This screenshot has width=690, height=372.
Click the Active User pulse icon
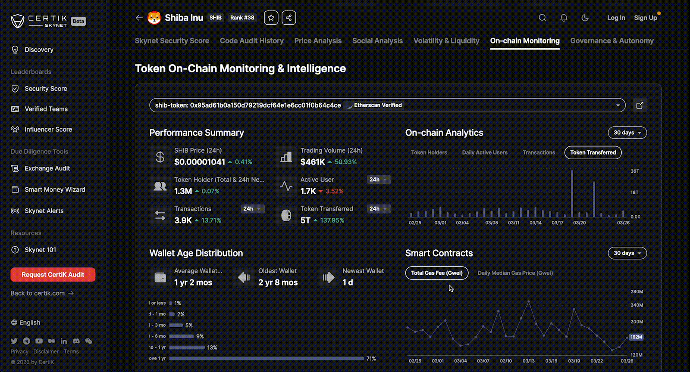(x=286, y=186)
